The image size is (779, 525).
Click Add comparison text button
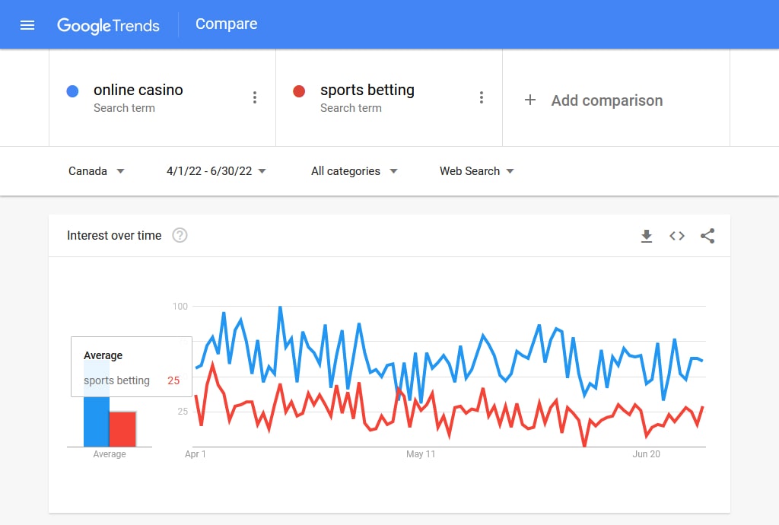[606, 100]
